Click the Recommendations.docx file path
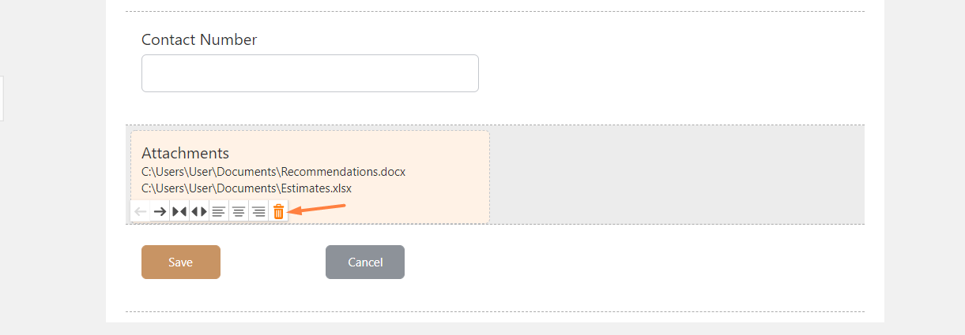Viewport: 965px width, 335px height. coord(273,171)
